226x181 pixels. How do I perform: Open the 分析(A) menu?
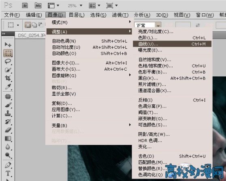pos(142,15)
